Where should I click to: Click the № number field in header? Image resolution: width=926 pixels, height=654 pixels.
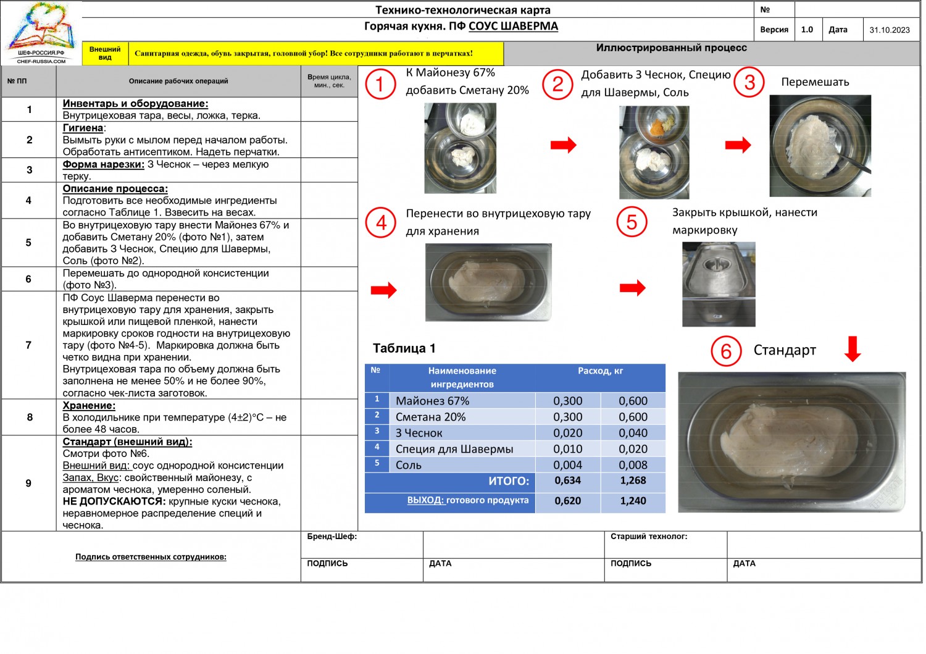(857, 10)
